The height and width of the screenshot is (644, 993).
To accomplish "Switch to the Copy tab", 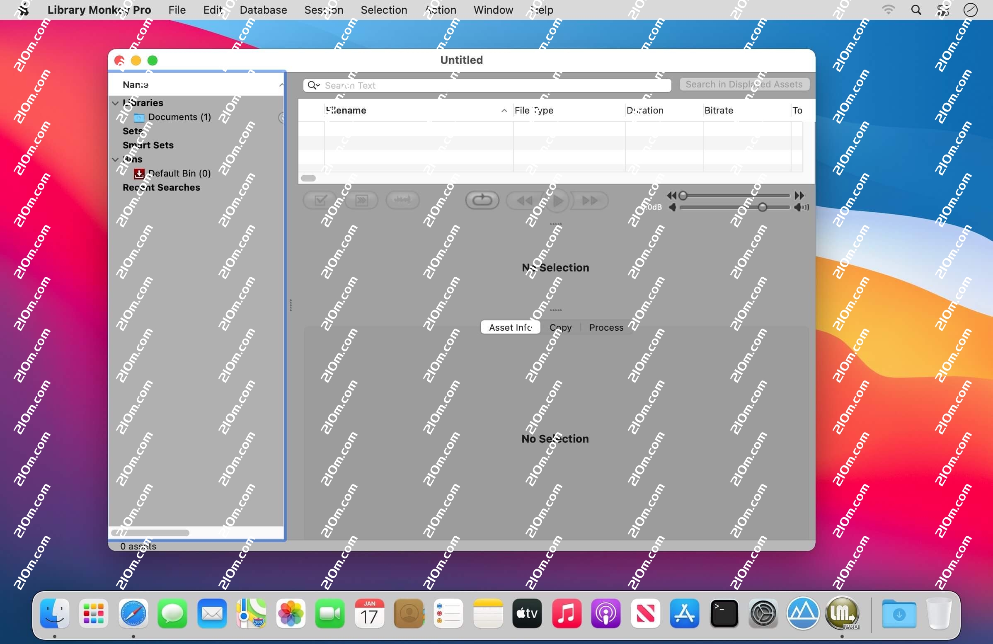I will pyautogui.click(x=560, y=327).
